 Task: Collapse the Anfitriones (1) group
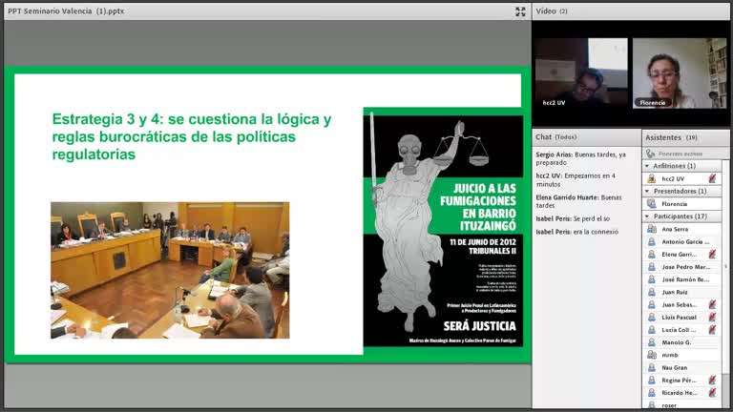point(647,166)
